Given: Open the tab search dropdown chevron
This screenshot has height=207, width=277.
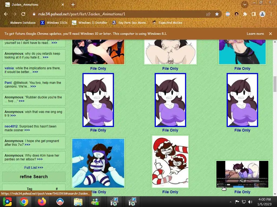Looking at the screenshot, I should tap(245, 5).
